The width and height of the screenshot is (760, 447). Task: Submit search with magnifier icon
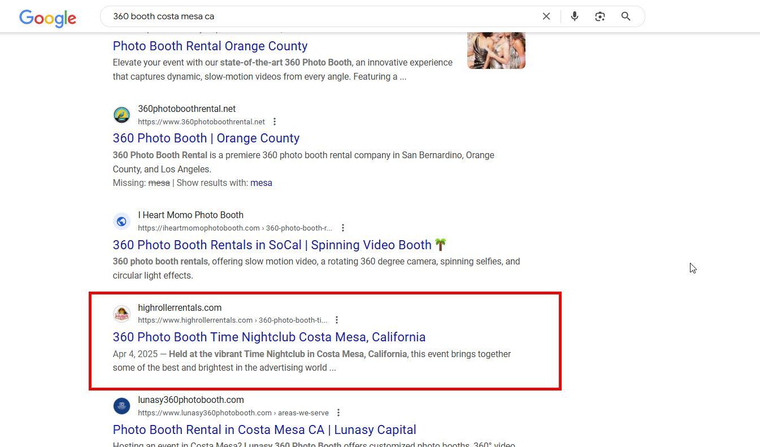626,16
